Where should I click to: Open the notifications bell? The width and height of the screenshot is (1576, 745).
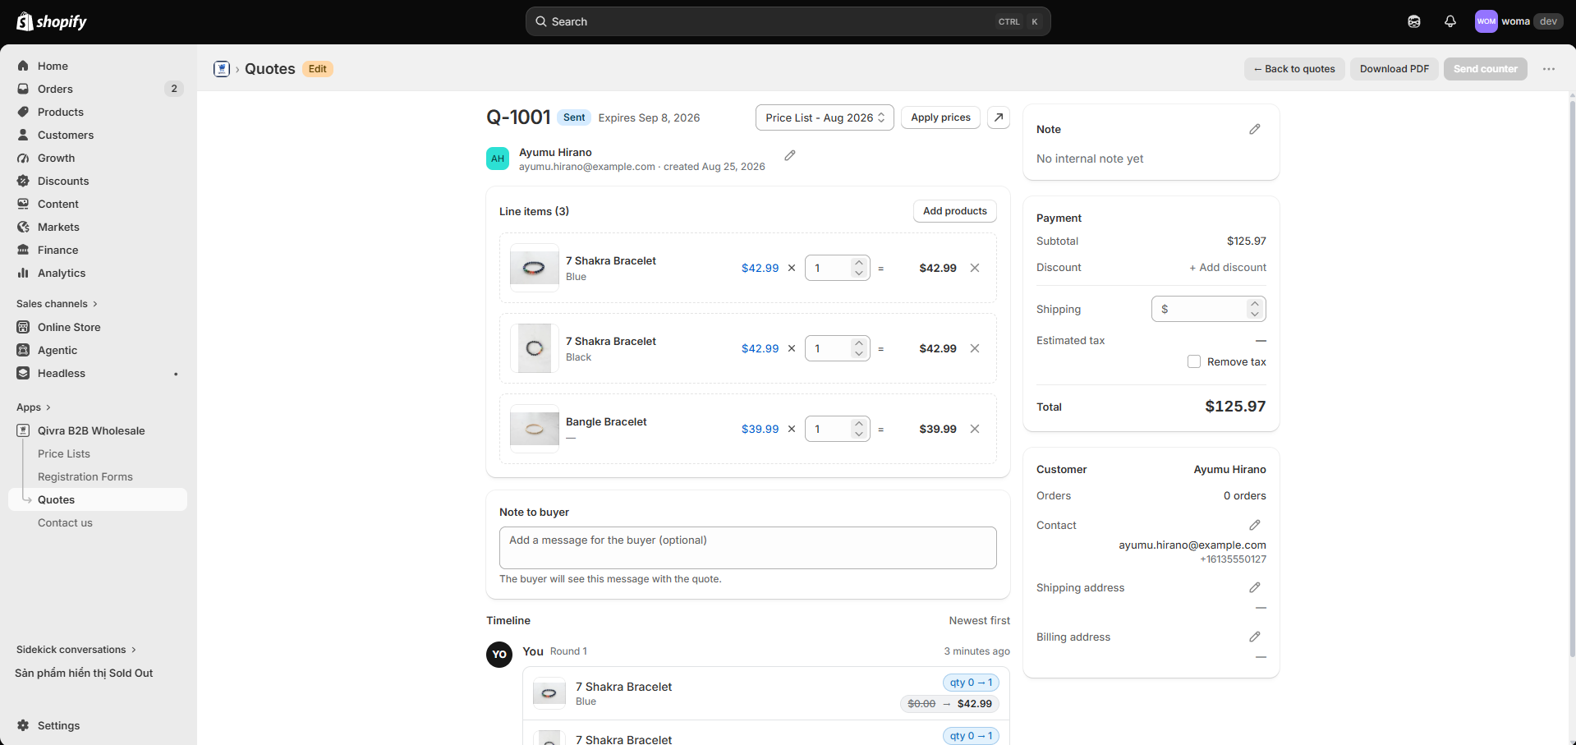[1450, 21]
